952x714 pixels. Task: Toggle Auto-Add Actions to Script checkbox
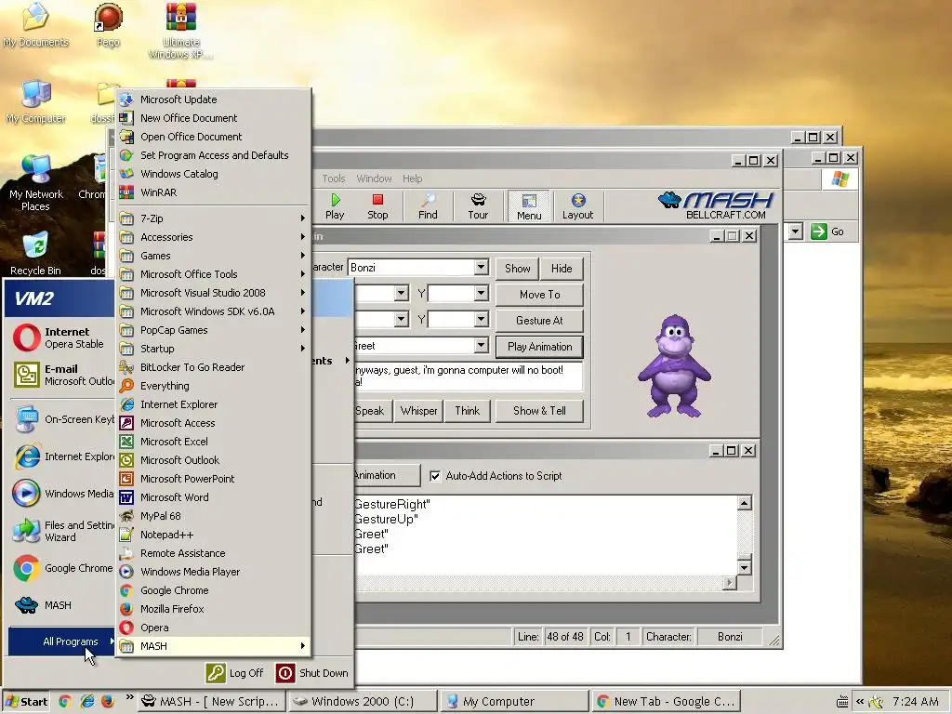(435, 477)
